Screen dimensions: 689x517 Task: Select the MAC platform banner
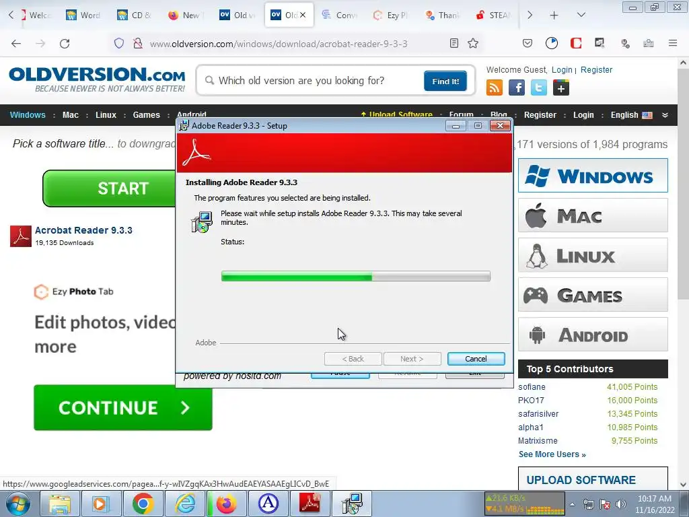[x=593, y=215]
